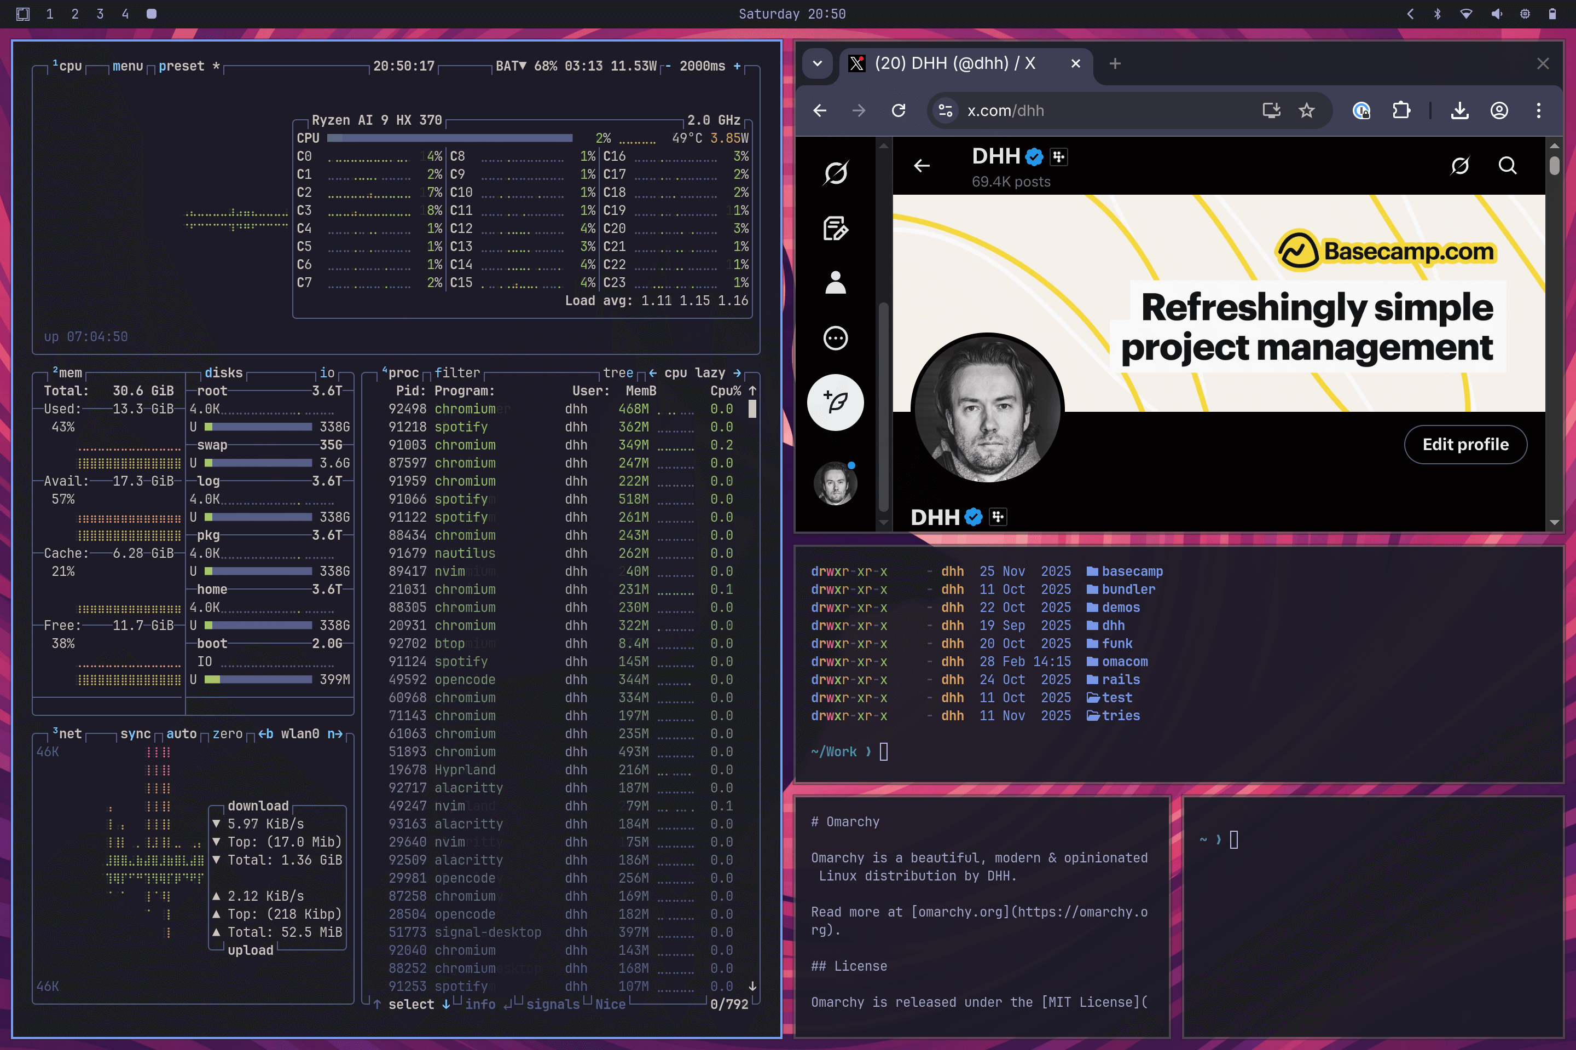Screen dimensions: 1576x1050
Task: Open the browser extensions puzzle icon
Action: point(1401,110)
